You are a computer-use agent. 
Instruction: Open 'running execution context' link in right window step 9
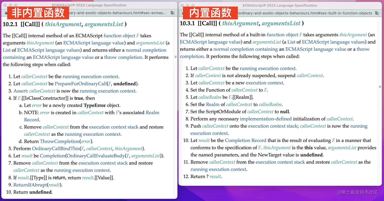click(x=279, y=130)
